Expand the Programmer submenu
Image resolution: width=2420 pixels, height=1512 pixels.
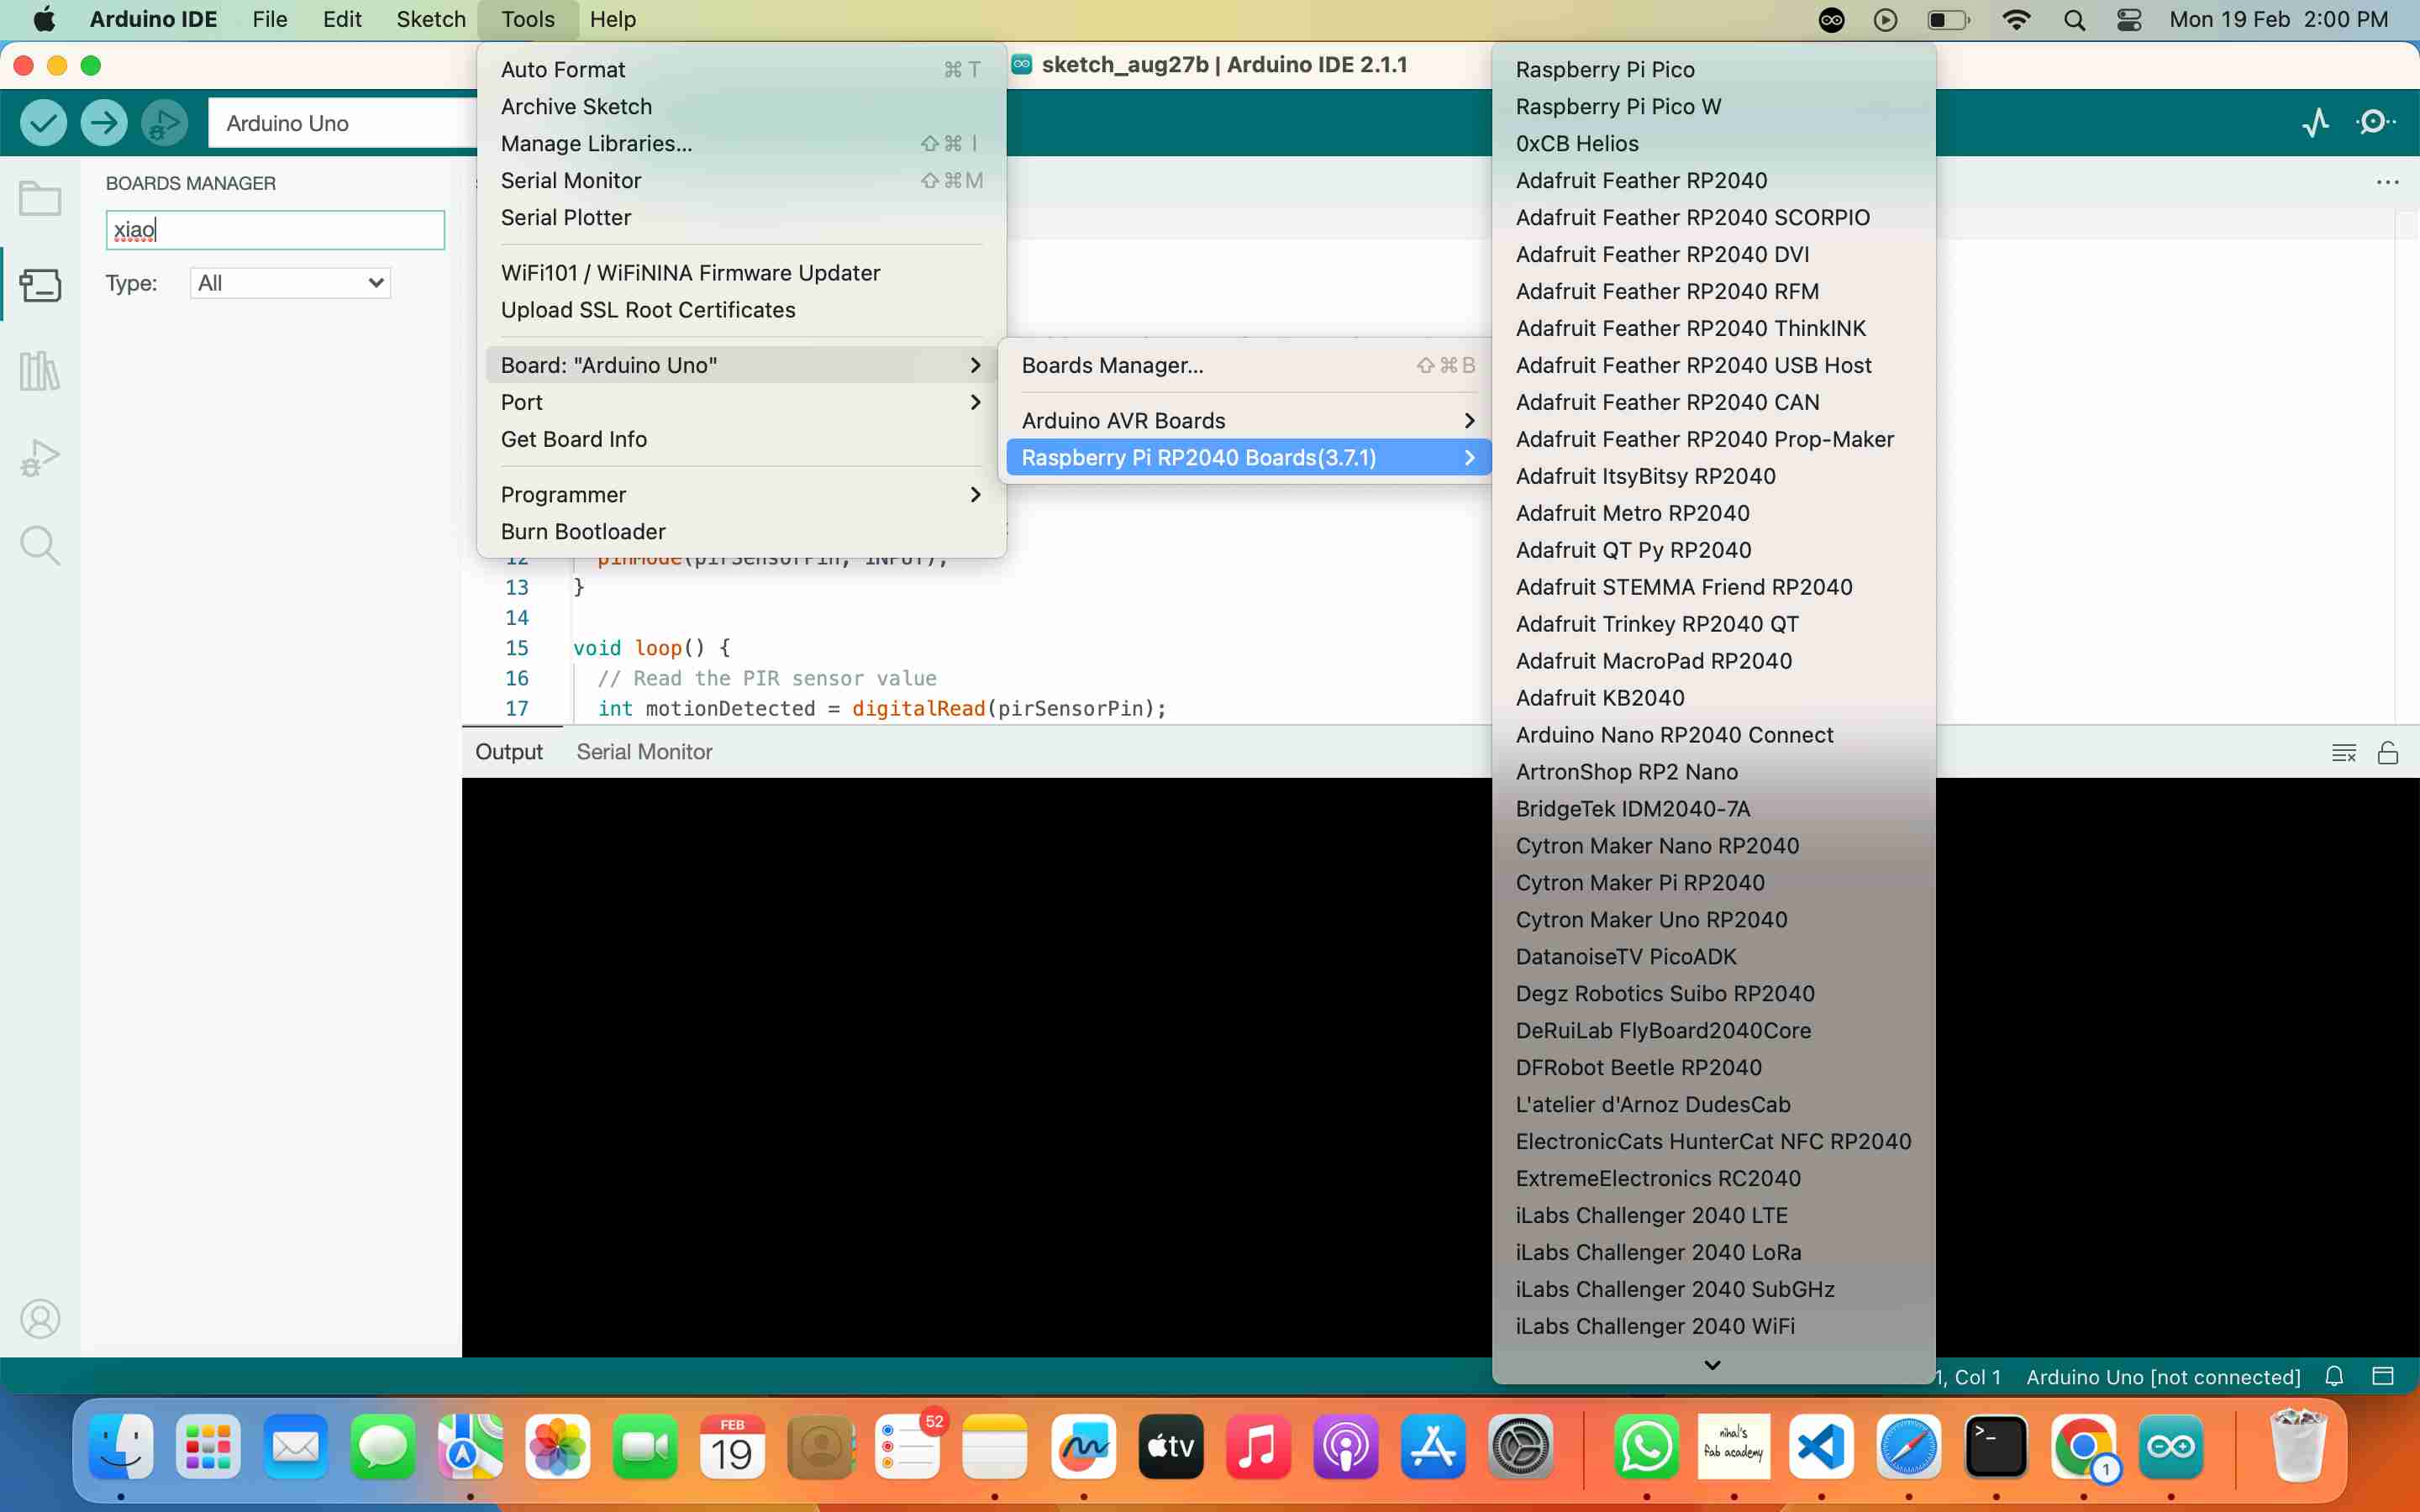[741, 494]
